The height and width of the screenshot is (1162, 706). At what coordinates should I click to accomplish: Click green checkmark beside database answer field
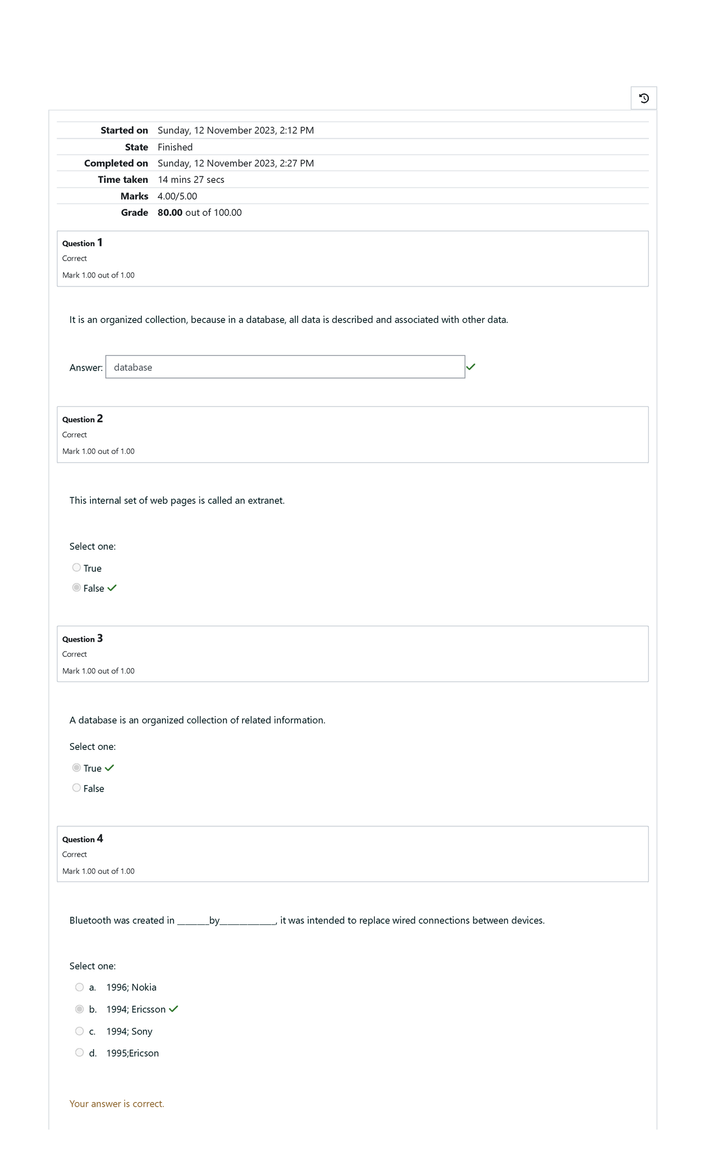[471, 366]
